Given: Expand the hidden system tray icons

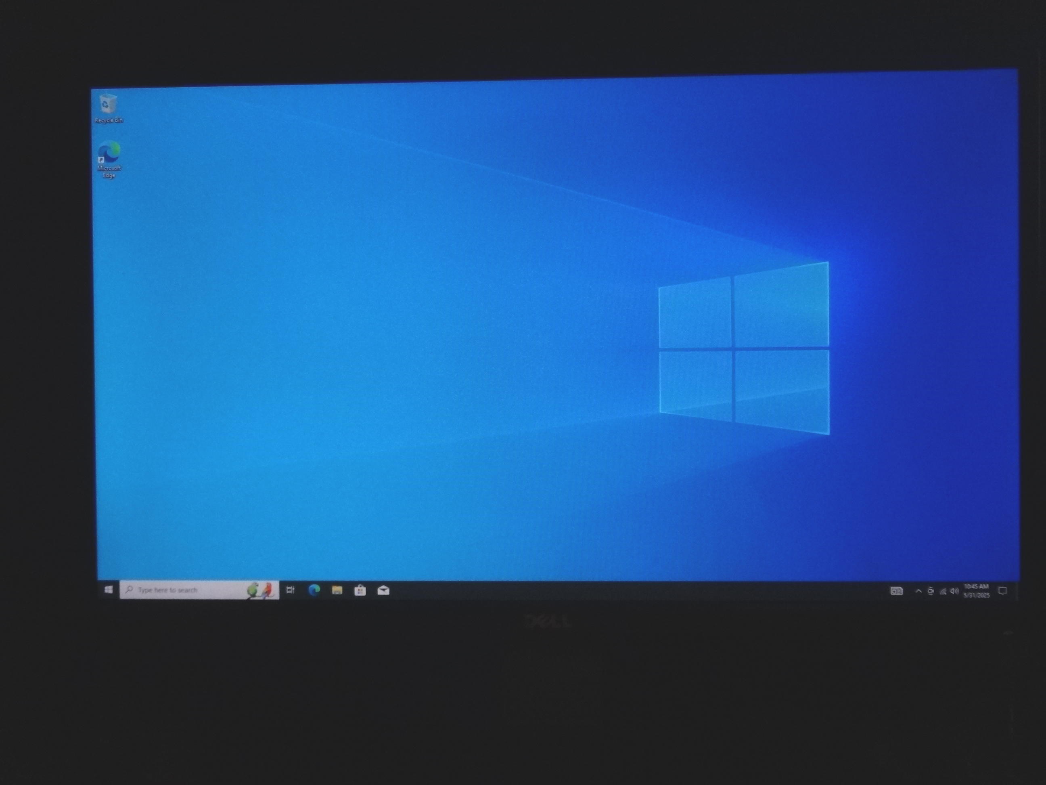Looking at the screenshot, I should pos(918,590).
